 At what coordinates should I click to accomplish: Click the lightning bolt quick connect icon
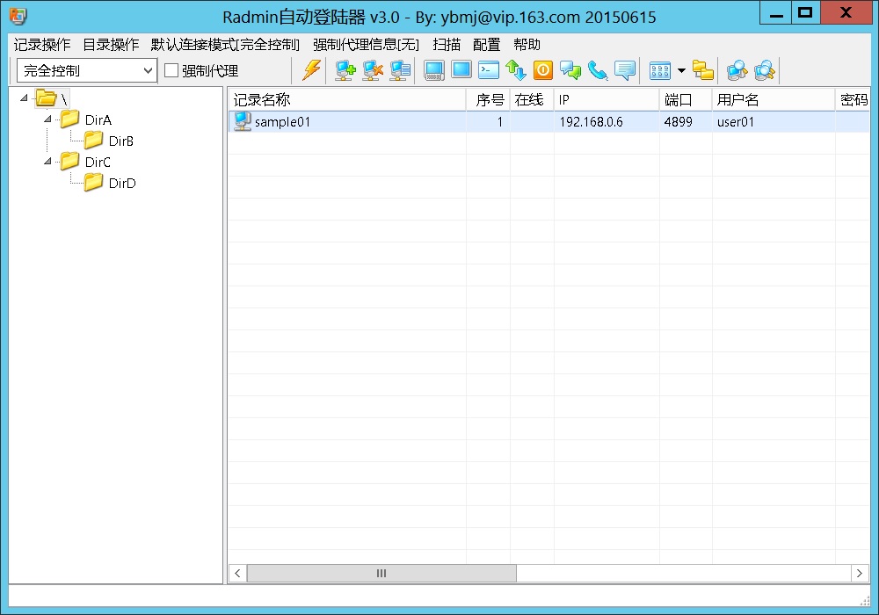tap(311, 70)
